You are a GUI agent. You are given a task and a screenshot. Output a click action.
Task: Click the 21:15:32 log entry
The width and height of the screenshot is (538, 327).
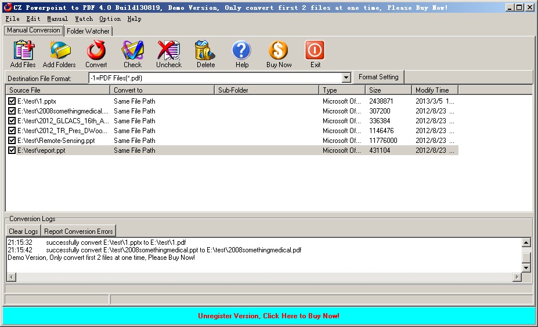(x=97, y=243)
